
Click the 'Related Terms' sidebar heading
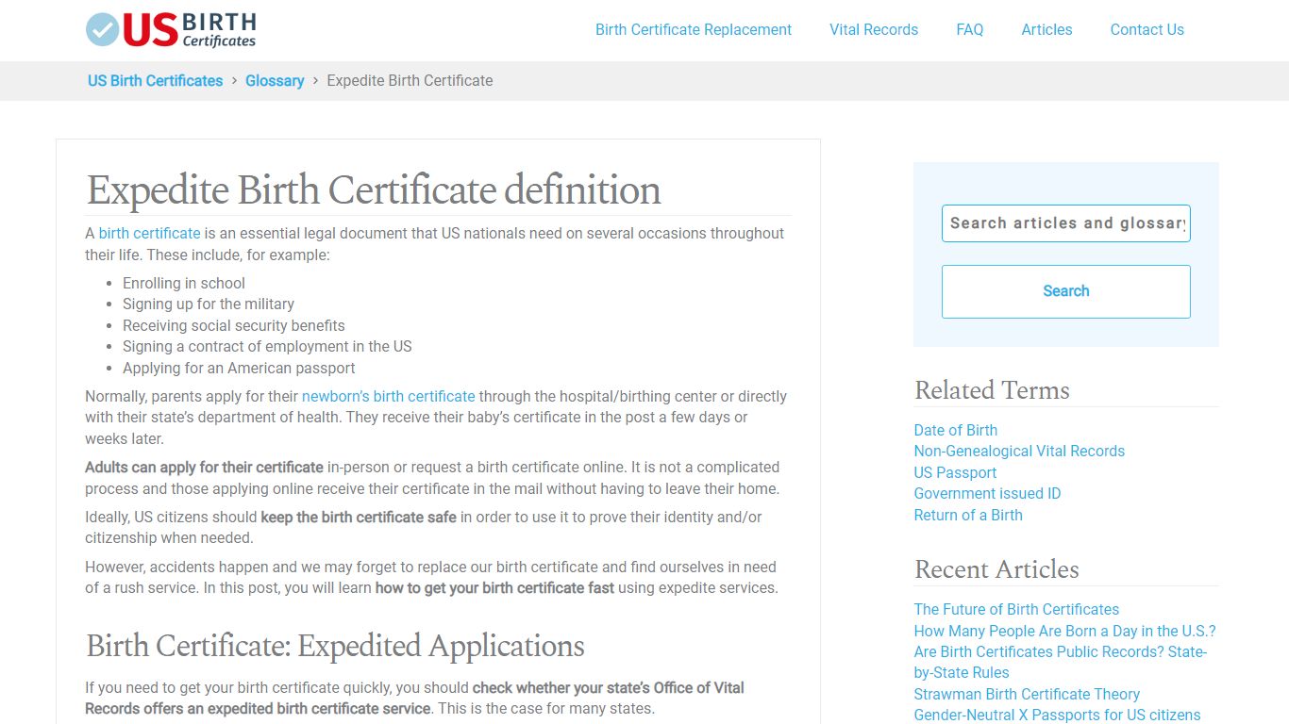coord(992,390)
